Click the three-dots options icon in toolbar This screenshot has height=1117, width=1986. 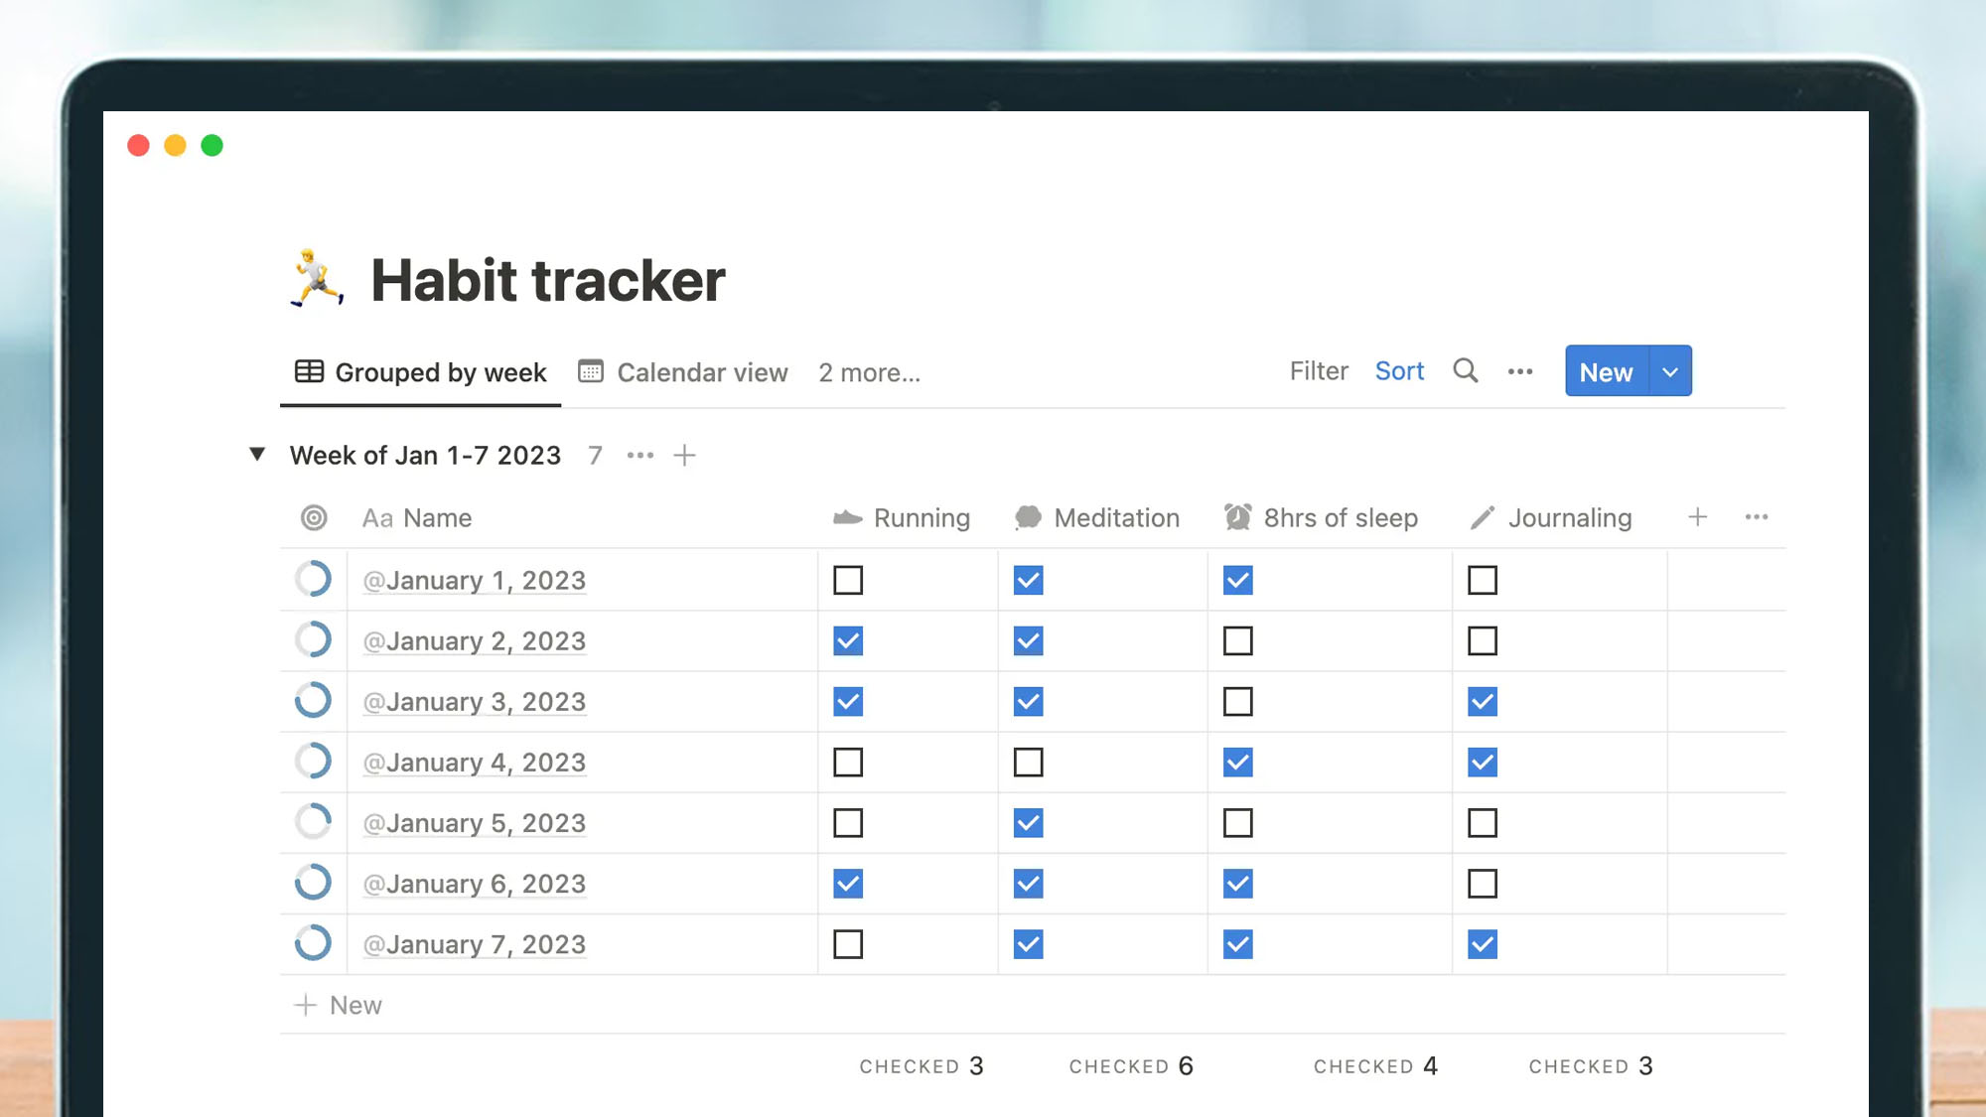coord(1519,371)
